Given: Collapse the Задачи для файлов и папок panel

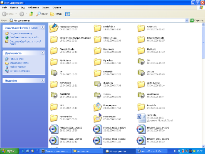Looking at the screenshot, I should click(42, 27).
